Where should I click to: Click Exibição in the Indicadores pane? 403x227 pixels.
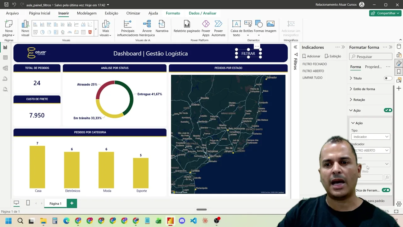tap(333, 56)
